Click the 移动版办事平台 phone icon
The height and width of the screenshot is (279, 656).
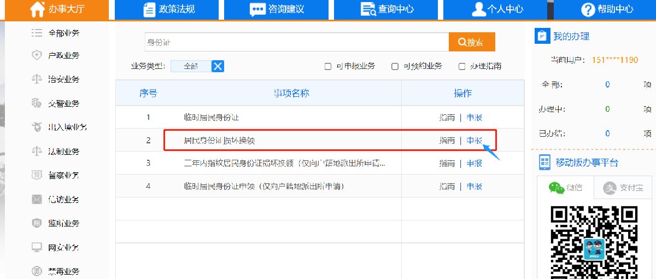(544, 162)
